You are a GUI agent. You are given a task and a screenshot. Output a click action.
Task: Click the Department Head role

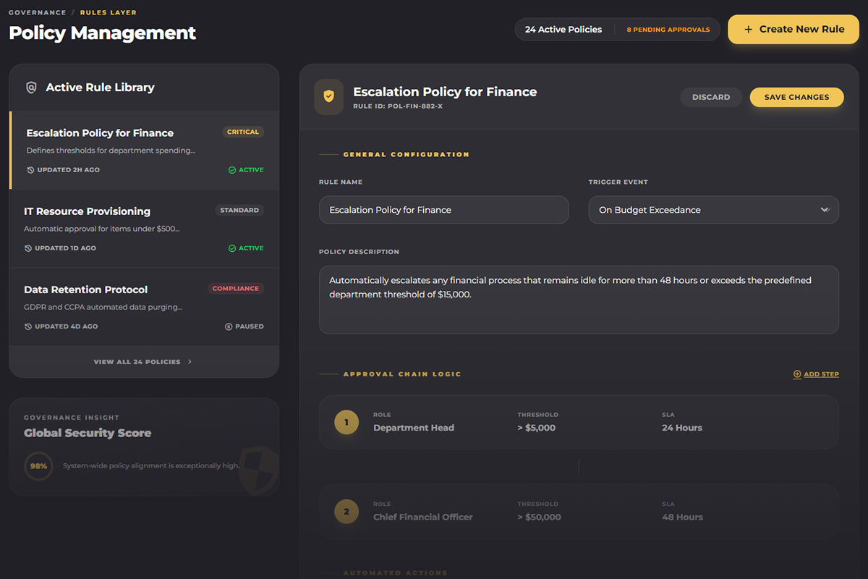(414, 428)
